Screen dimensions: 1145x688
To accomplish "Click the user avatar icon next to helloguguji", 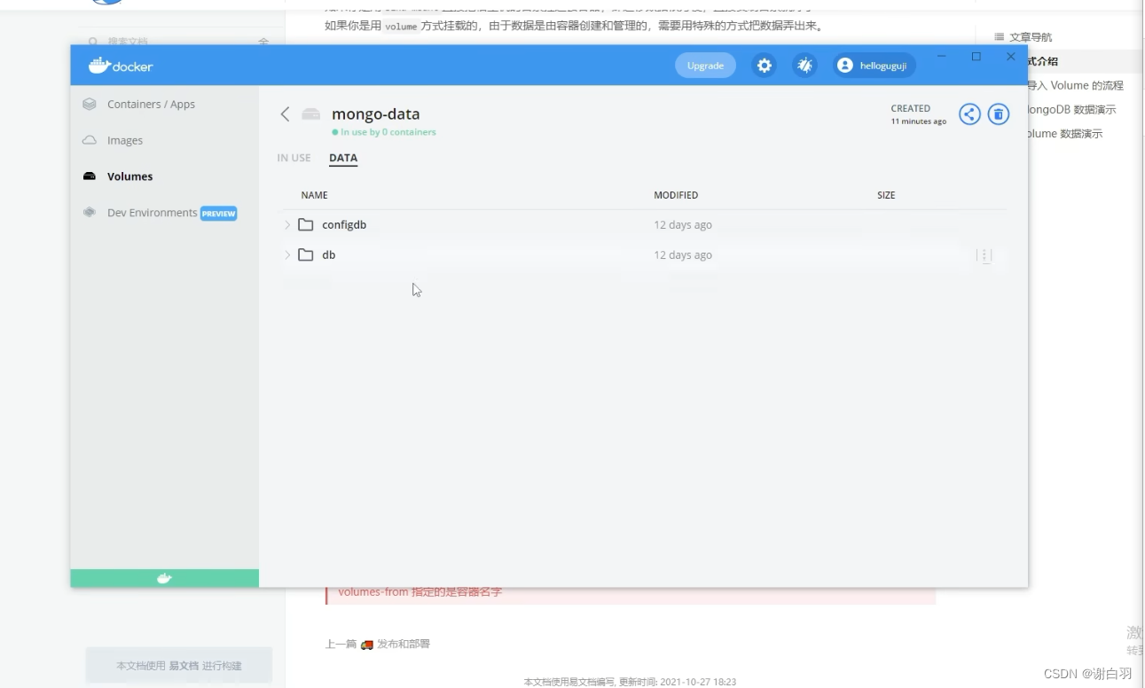I will [x=844, y=66].
